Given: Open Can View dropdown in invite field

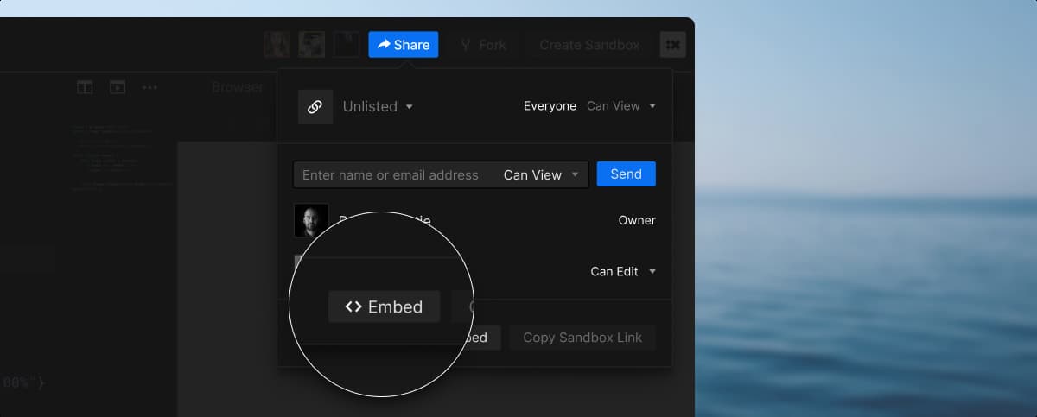Looking at the screenshot, I should point(541,174).
